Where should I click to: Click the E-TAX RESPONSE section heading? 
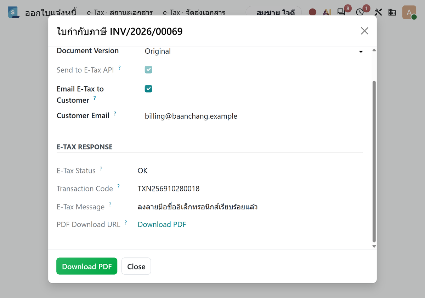85,147
